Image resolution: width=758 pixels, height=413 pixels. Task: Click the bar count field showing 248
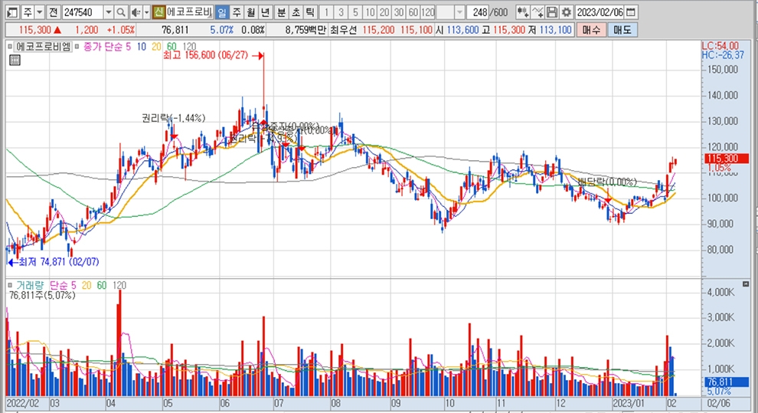(x=479, y=12)
